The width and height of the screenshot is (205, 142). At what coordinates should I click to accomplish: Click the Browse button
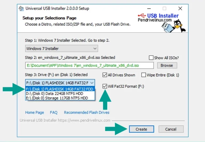(167, 65)
